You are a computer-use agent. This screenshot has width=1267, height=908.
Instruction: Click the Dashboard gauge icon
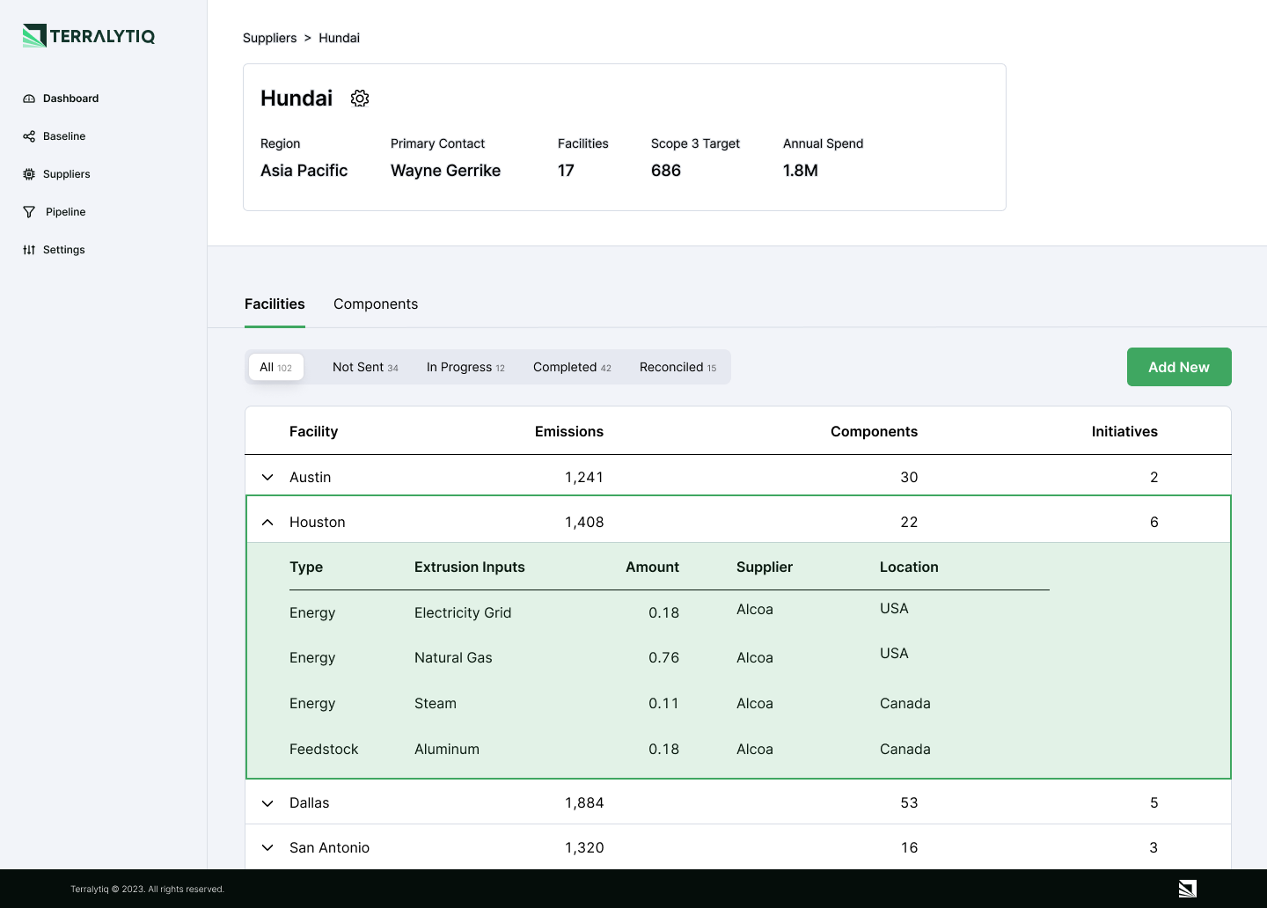tap(29, 99)
